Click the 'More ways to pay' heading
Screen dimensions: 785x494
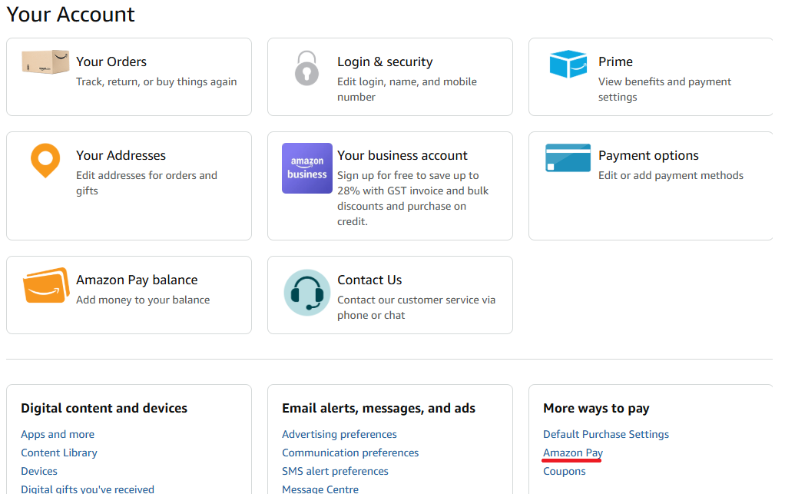596,408
